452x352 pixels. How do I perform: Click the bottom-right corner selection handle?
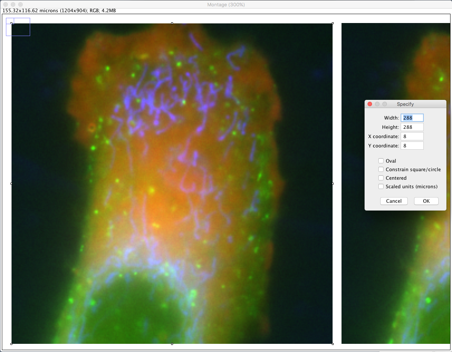pos(333,344)
